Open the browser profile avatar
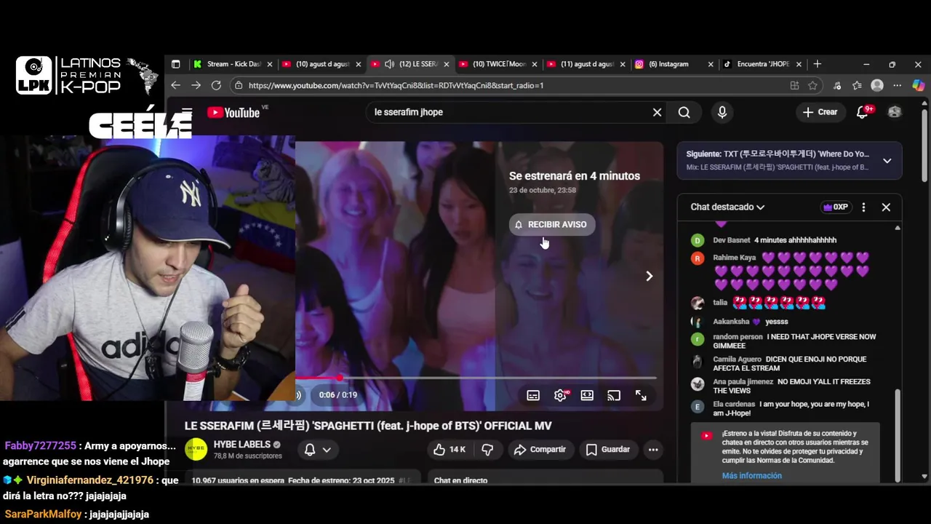This screenshot has width=931, height=524. click(877, 85)
